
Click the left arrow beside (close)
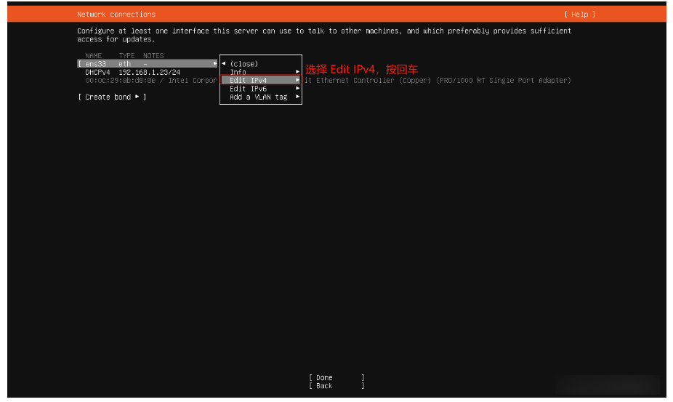pos(224,64)
